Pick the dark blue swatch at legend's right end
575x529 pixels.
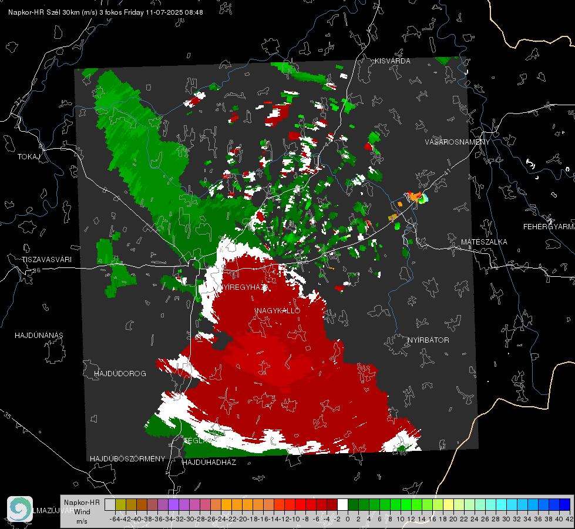coord(565,504)
